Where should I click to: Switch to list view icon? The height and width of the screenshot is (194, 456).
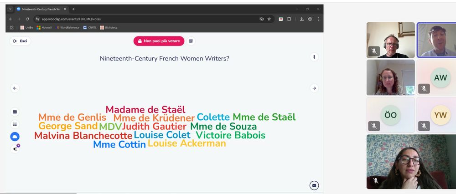click(15, 124)
